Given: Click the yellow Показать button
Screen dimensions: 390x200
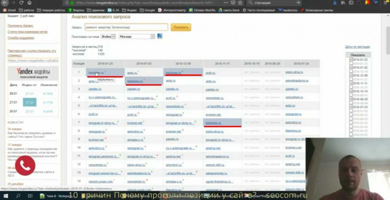Looking at the screenshot, I should tap(181, 27).
